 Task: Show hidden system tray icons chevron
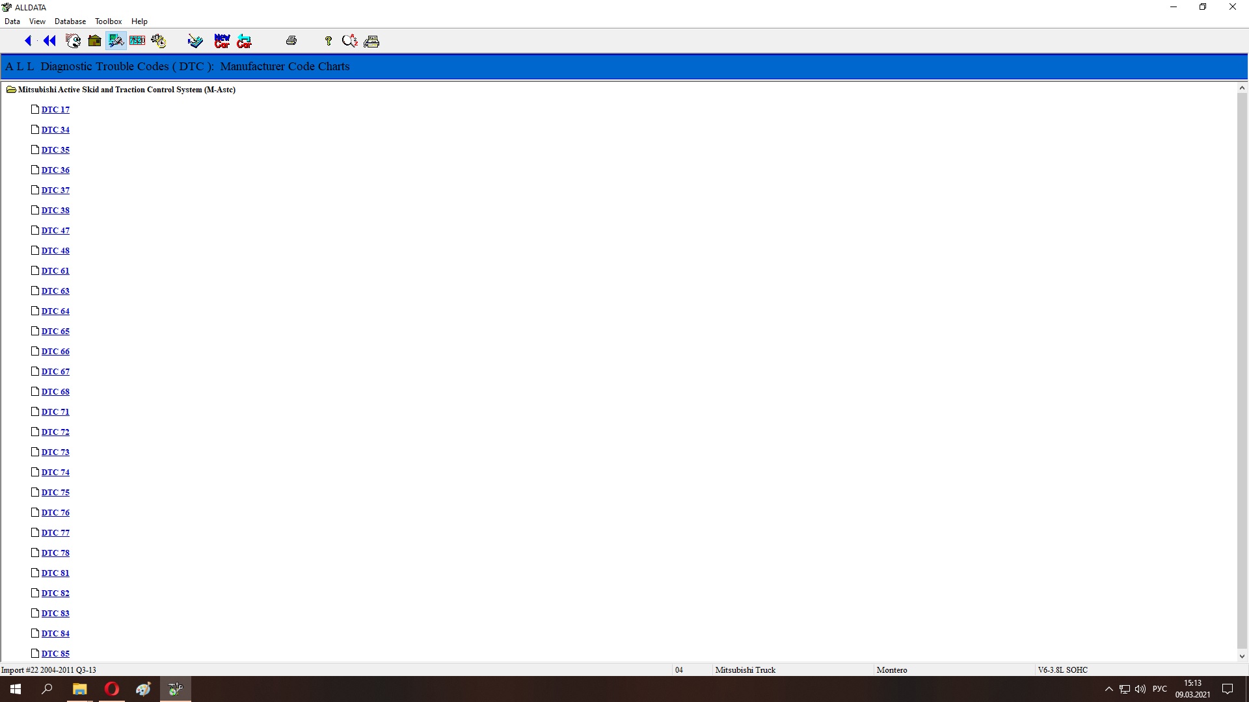coord(1109,689)
